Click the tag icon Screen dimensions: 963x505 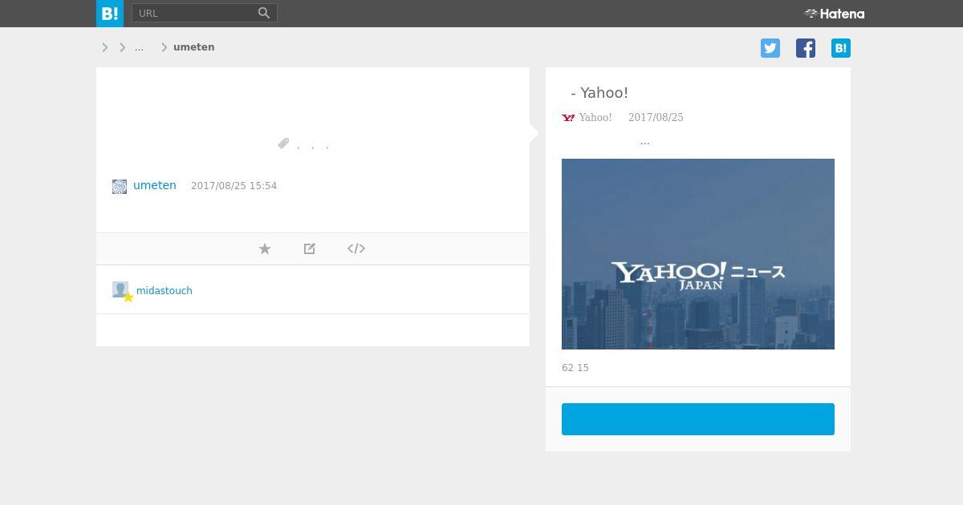click(283, 143)
